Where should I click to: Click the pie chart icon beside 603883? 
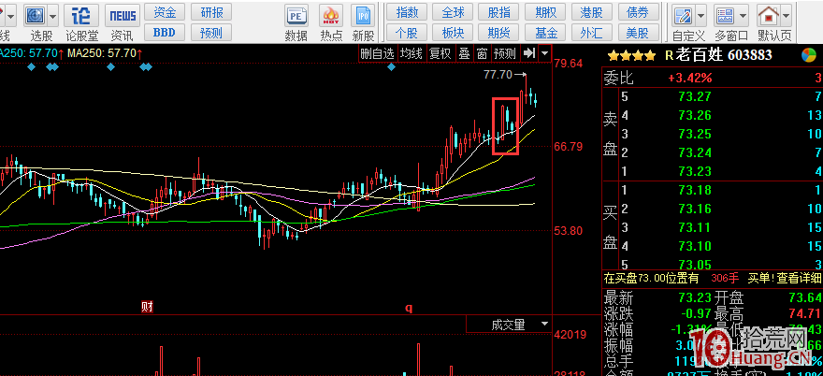coord(808,54)
